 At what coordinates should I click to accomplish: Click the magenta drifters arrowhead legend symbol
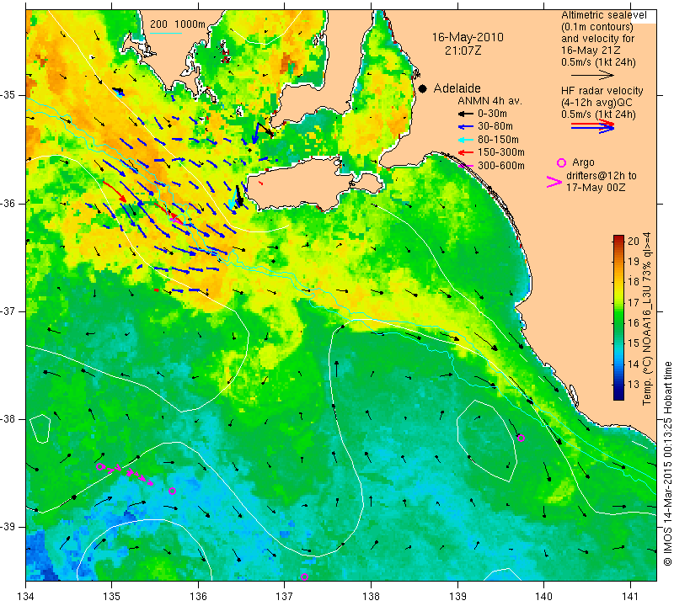554,182
